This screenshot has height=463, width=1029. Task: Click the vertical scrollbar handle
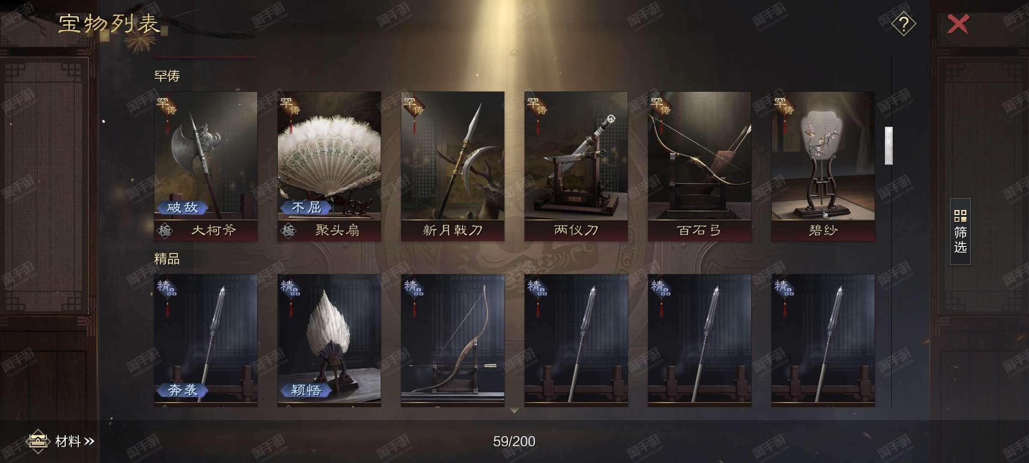[x=889, y=146]
